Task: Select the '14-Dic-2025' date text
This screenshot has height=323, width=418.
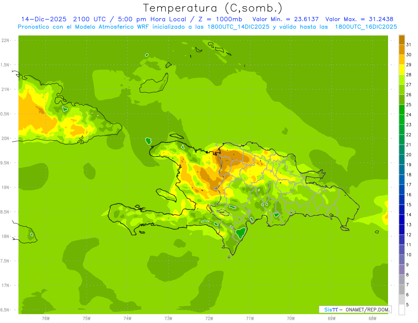Action: (44, 19)
